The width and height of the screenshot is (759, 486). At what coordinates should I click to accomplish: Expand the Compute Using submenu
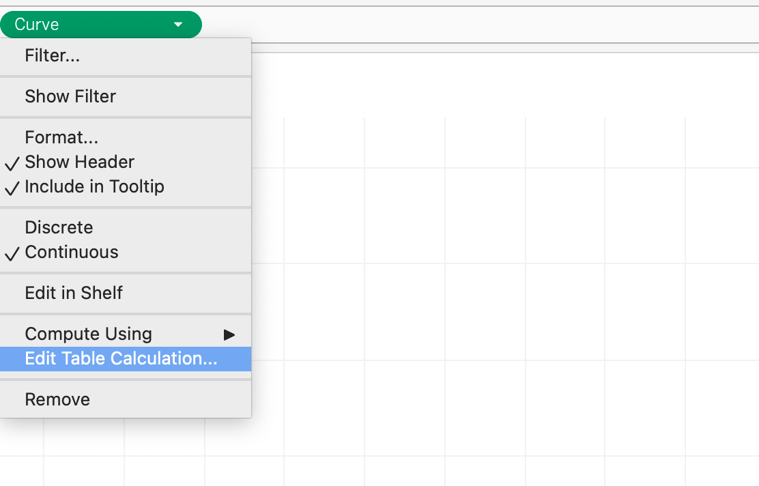(x=88, y=334)
